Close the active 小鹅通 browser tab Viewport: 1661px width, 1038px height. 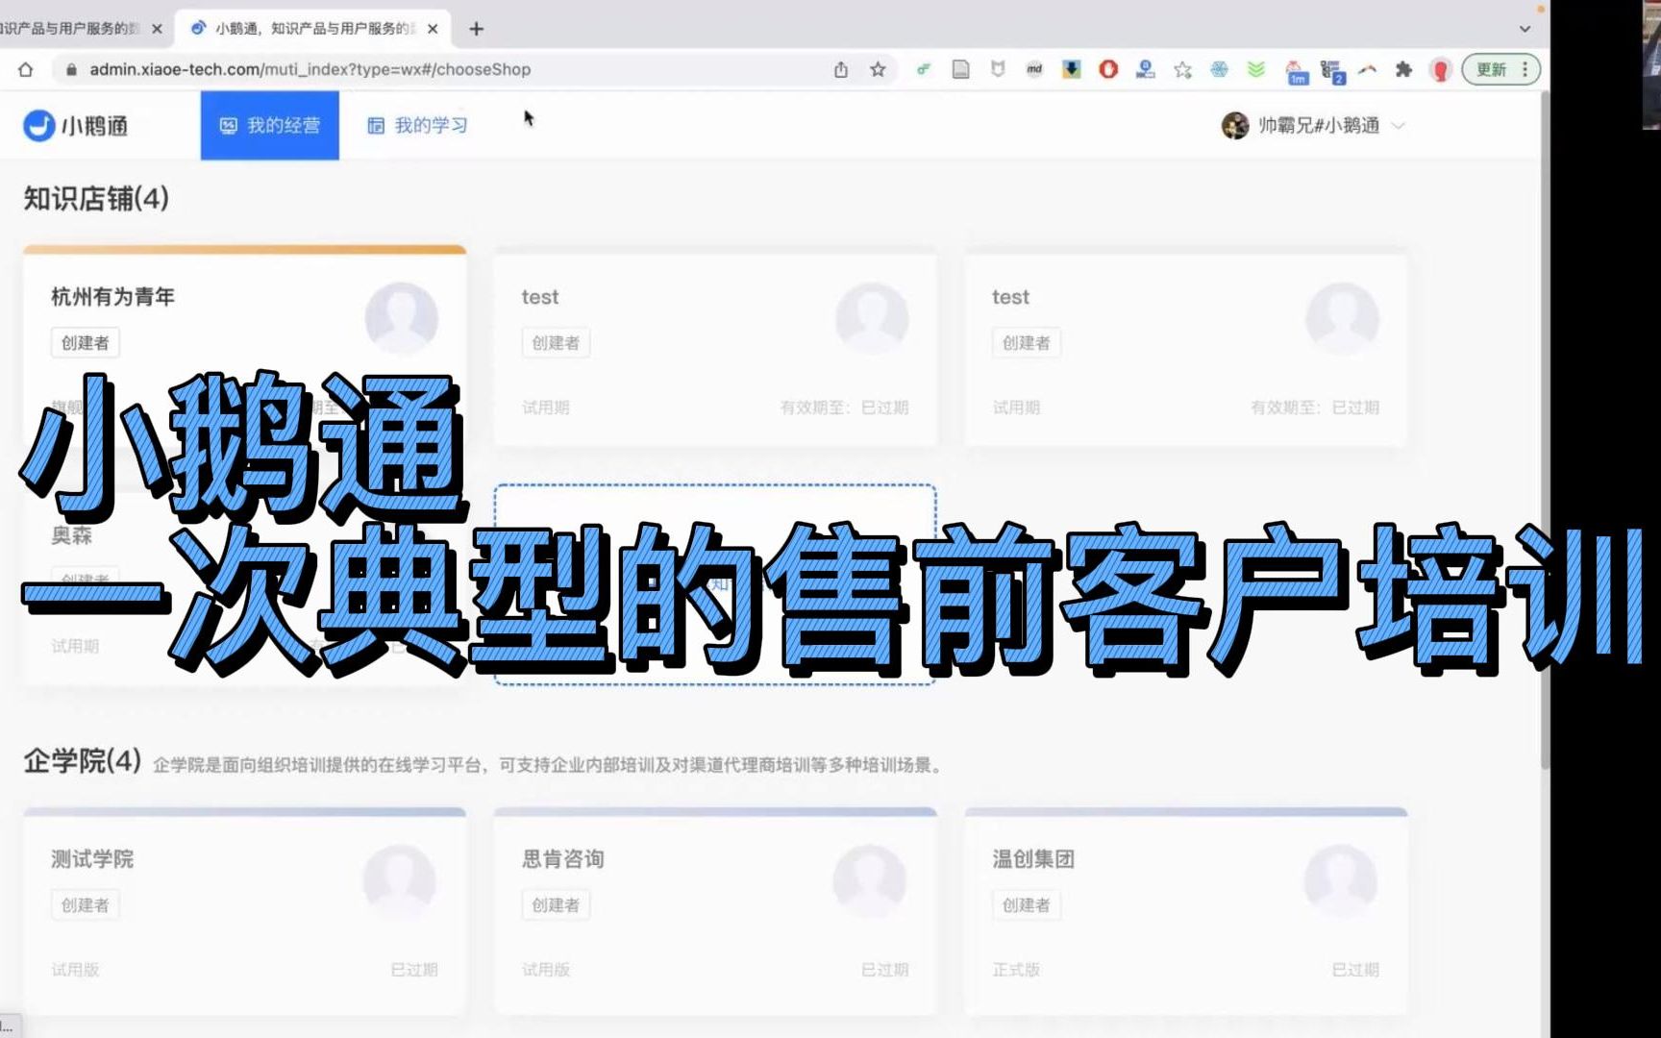click(433, 29)
